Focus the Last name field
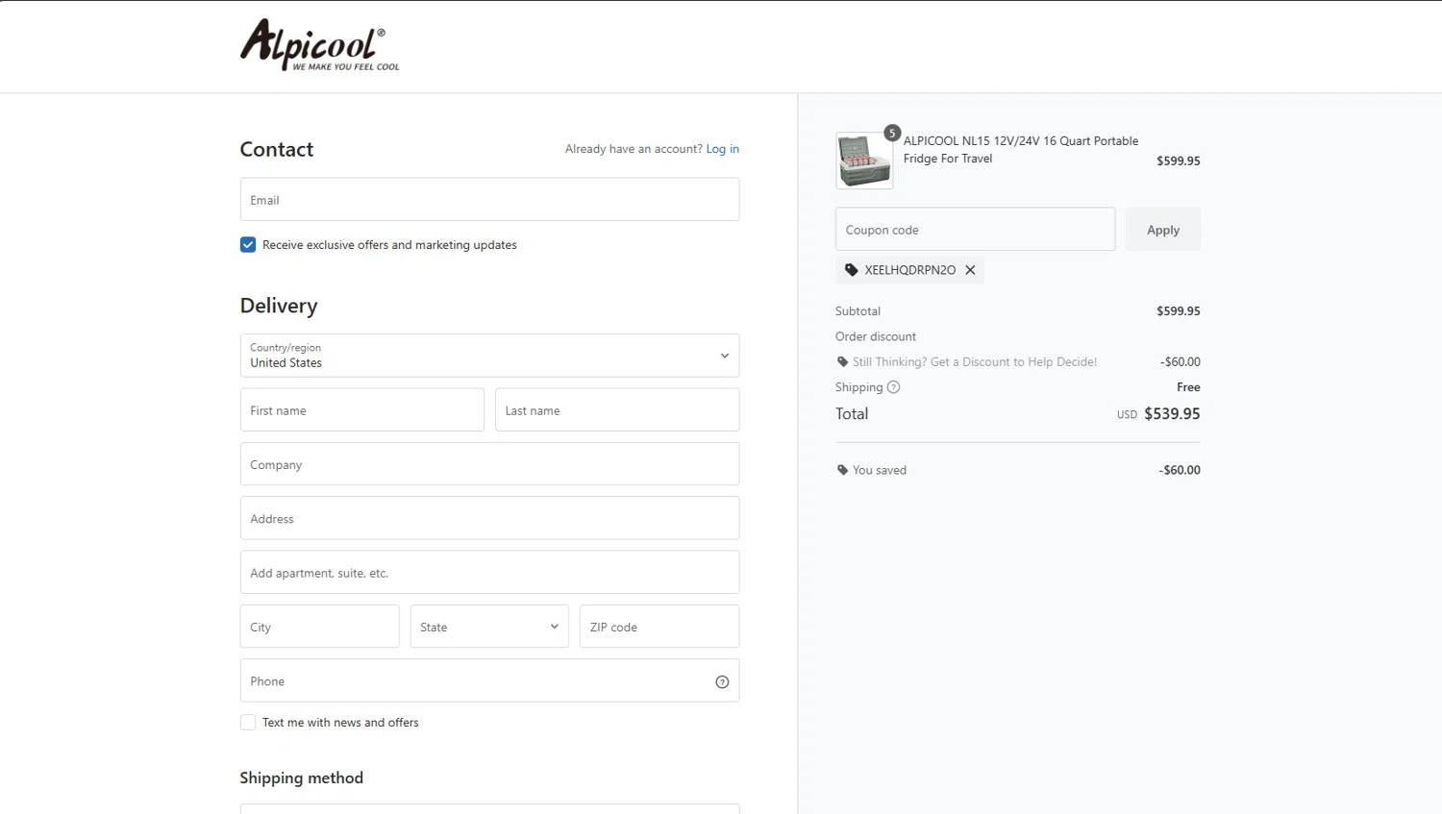1442x814 pixels. click(x=617, y=410)
